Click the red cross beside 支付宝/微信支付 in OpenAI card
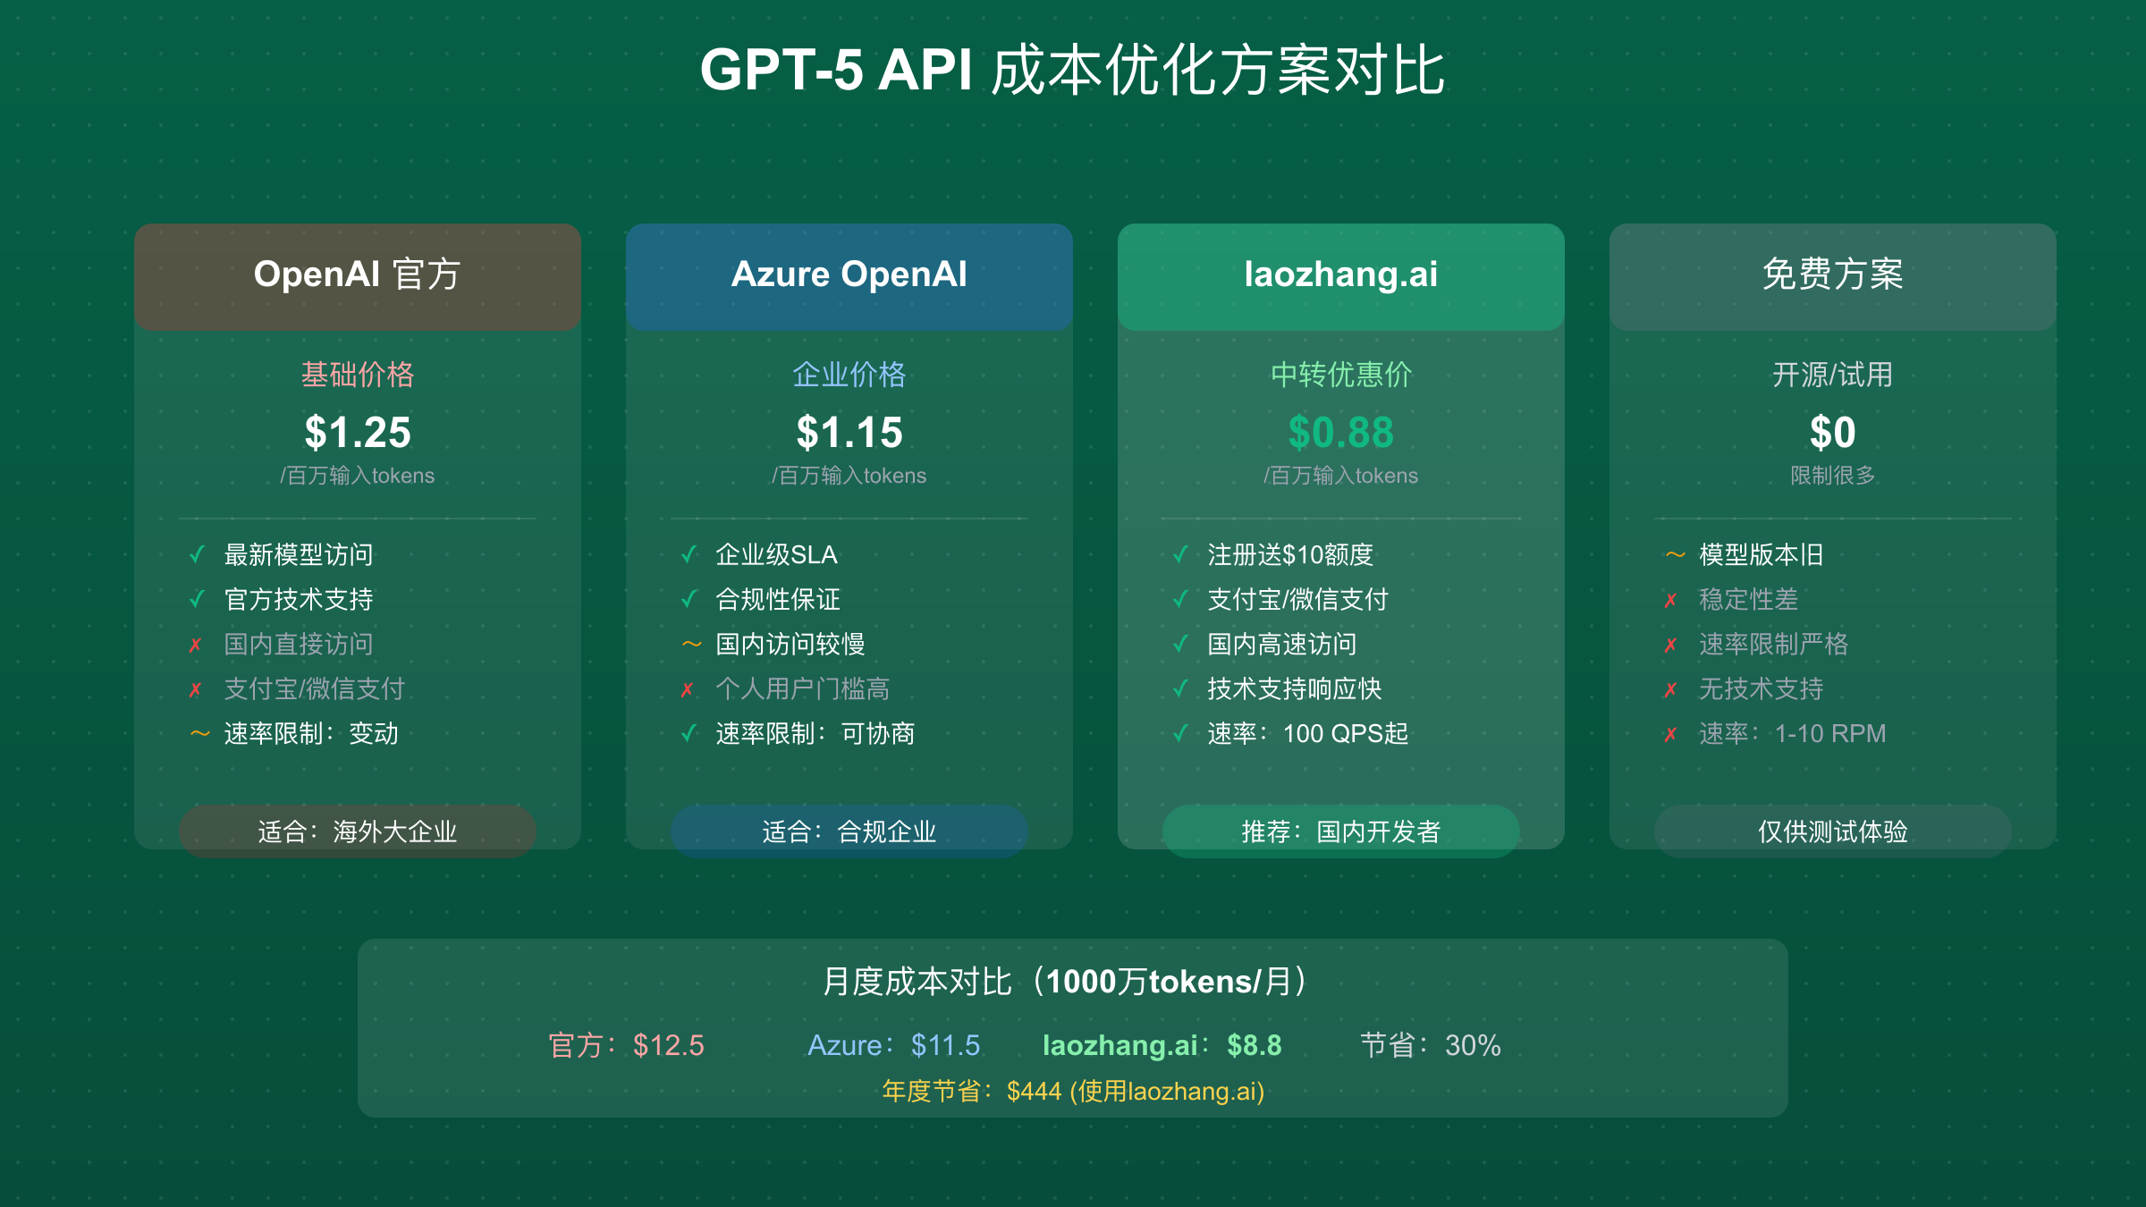 click(x=196, y=690)
